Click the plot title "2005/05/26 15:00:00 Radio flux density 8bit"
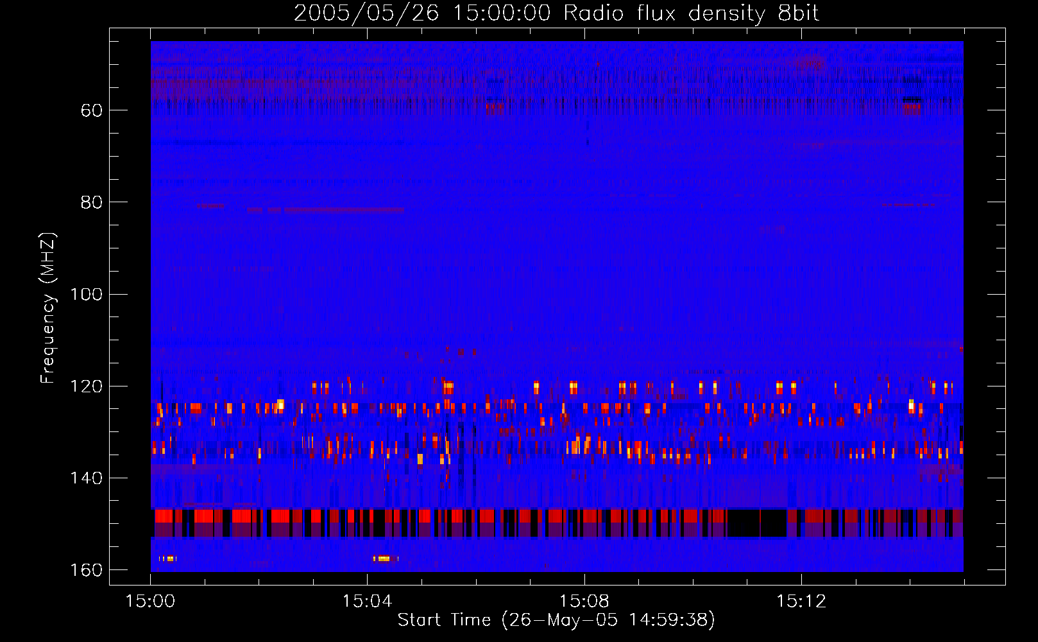The width and height of the screenshot is (1038, 642). 556,13
